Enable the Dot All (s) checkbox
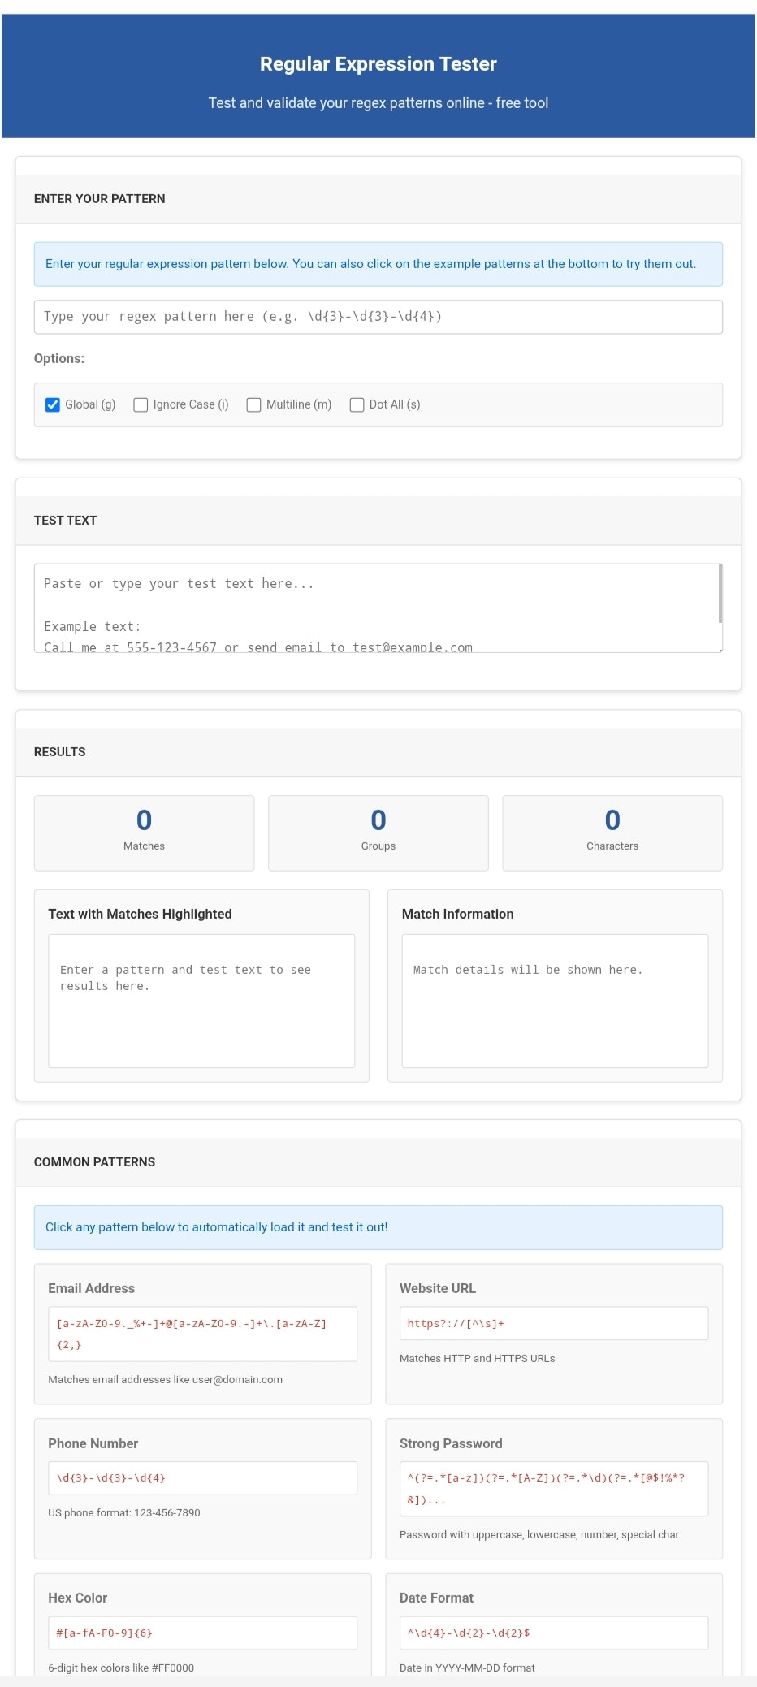757x1687 pixels. pyautogui.click(x=357, y=404)
